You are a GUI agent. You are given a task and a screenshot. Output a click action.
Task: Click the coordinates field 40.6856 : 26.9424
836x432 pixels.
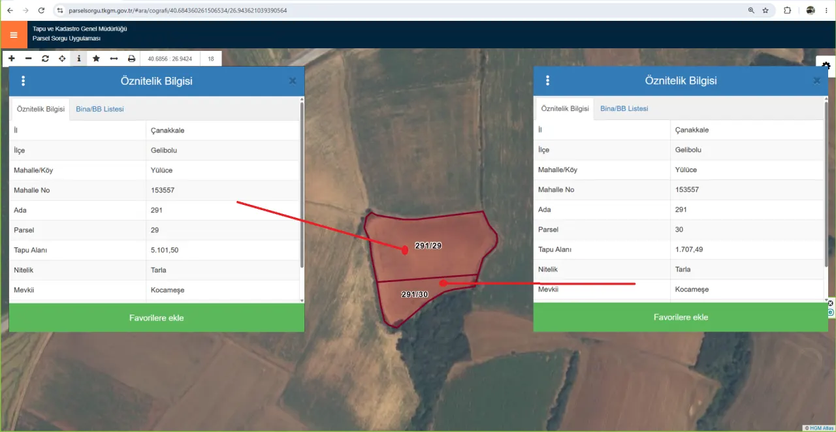point(170,59)
